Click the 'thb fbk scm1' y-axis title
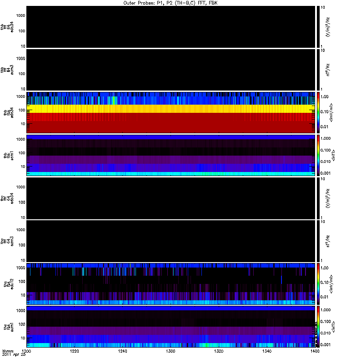The width and height of the screenshot is (341, 364). [x=9, y=156]
